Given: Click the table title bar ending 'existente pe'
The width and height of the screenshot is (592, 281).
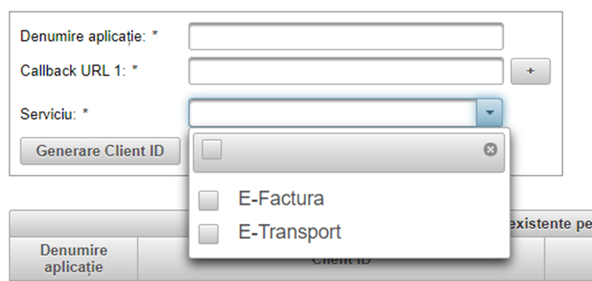Looking at the screenshot, I should [300, 224].
